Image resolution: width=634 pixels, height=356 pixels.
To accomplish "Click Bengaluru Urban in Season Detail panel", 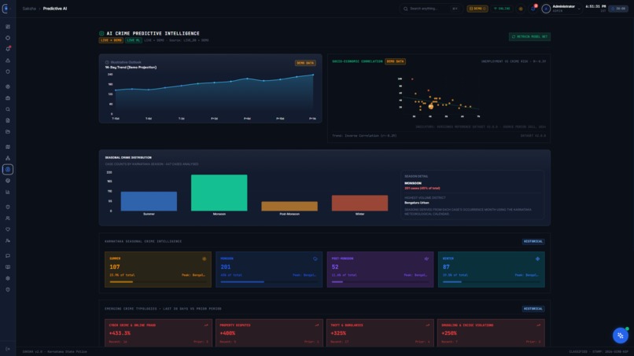I will (416, 203).
